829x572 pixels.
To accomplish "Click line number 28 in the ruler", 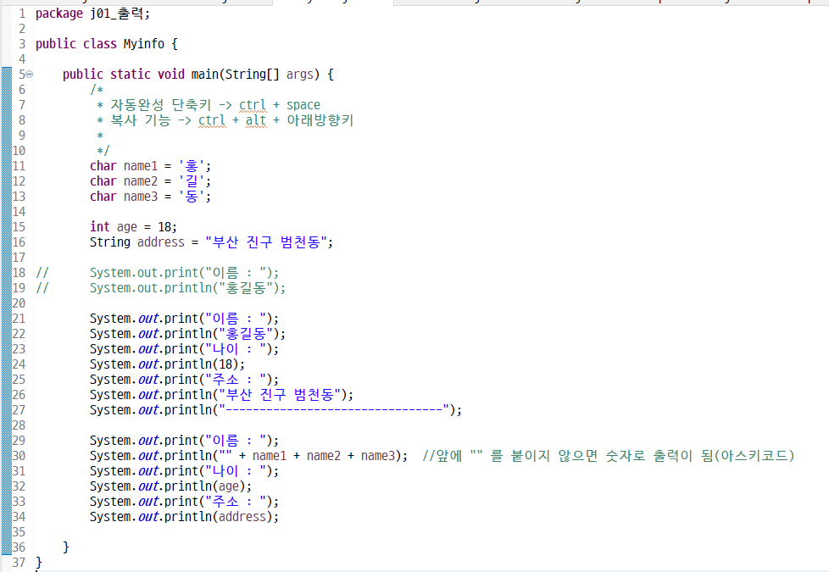I will [x=19, y=425].
